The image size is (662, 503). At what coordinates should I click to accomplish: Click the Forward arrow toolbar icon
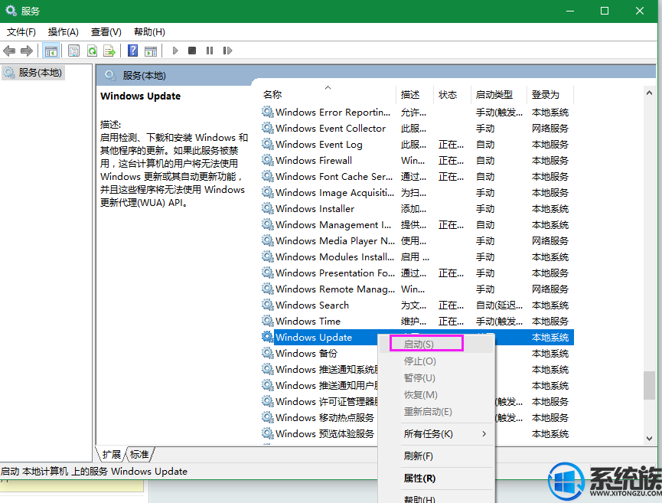point(27,51)
